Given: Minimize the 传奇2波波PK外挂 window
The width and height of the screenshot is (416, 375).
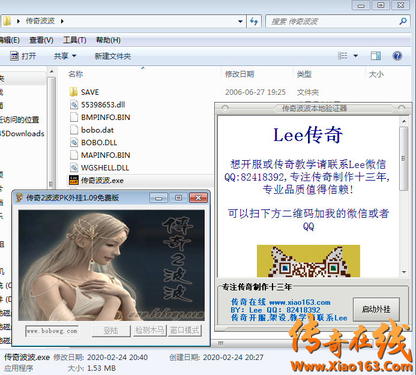Looking at the screenshot, I should [158, 198].
